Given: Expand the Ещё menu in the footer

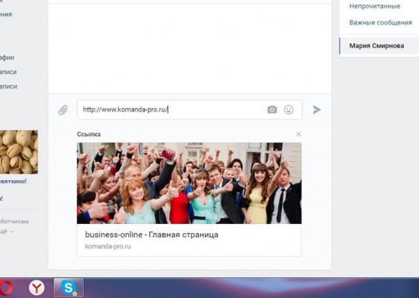Looking at the screenshot, I should tap(6, 231).
